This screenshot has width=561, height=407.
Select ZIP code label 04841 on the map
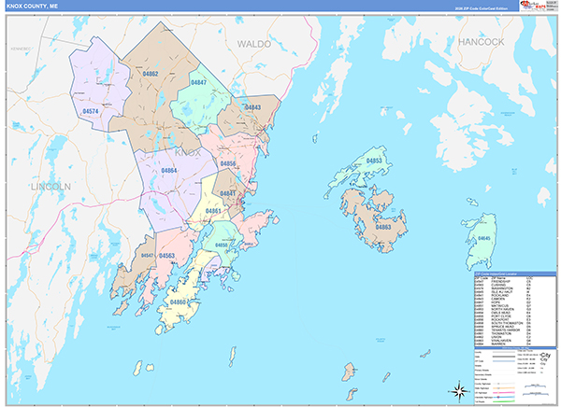pos(228,193)
